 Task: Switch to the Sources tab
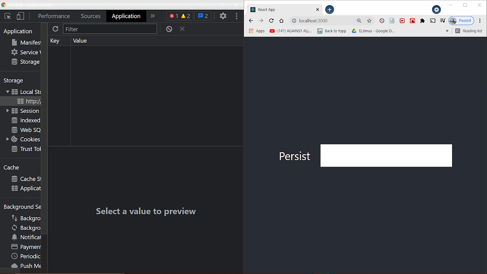(91, 16)
